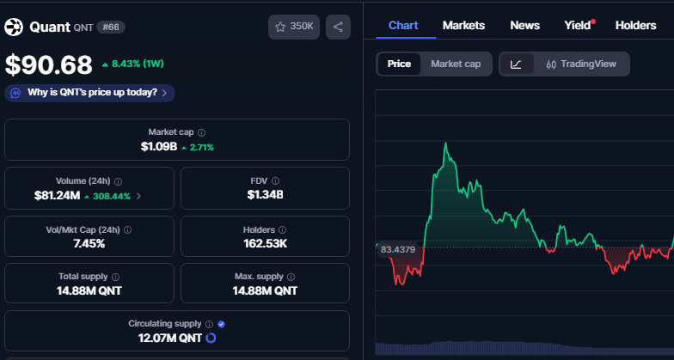Open Circulating supply info icon
The image size is (674, 360).
point(209,324)
